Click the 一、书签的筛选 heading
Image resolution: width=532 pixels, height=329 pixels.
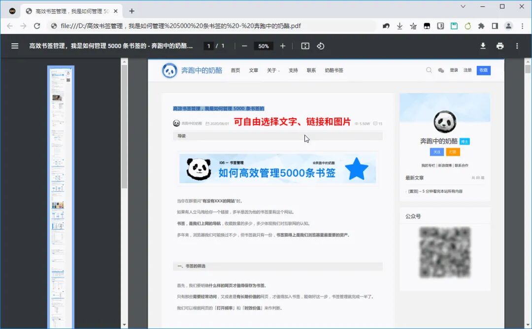(x=191, y=266)
